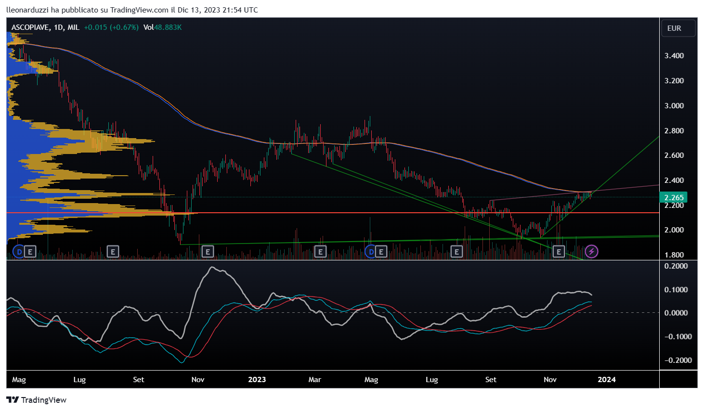Click the 0.0000 indicator scale label

[x=676, y=313]
